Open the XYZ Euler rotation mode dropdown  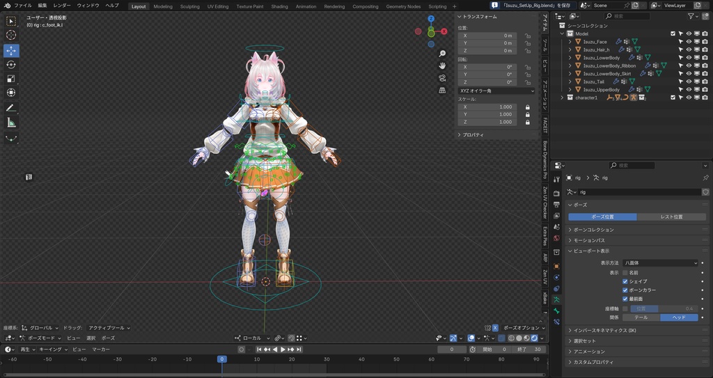[x=496, y=91]
